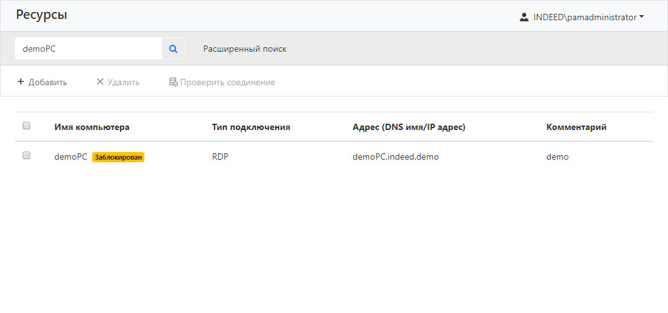Click the Адрес (DNS имя/IP адрес) header

point(409,127)
